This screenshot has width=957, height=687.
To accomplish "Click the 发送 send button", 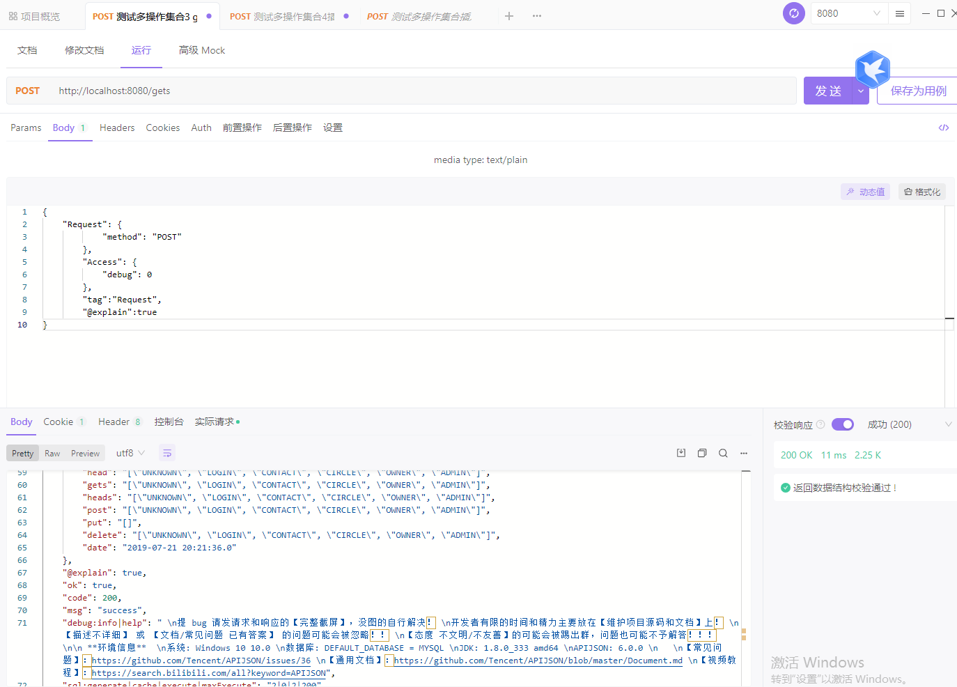I will 827,91.
